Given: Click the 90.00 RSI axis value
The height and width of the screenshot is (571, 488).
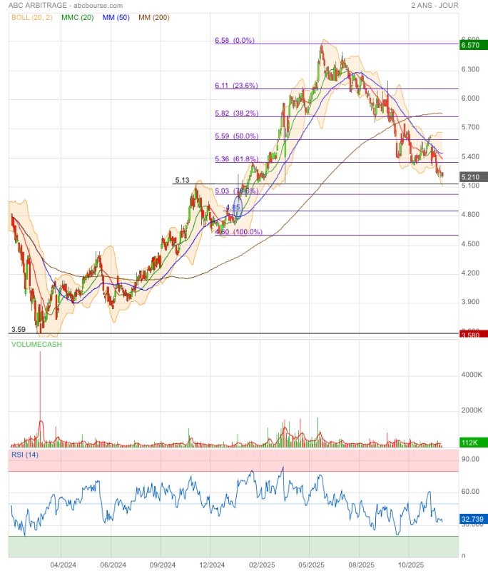Looking at the screenshot, I should (470, 459).
